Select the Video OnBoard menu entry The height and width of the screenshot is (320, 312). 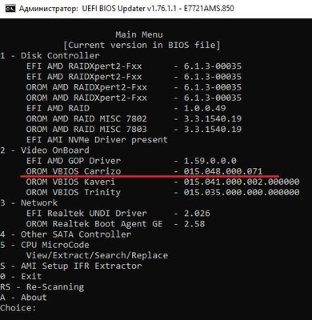45,150
